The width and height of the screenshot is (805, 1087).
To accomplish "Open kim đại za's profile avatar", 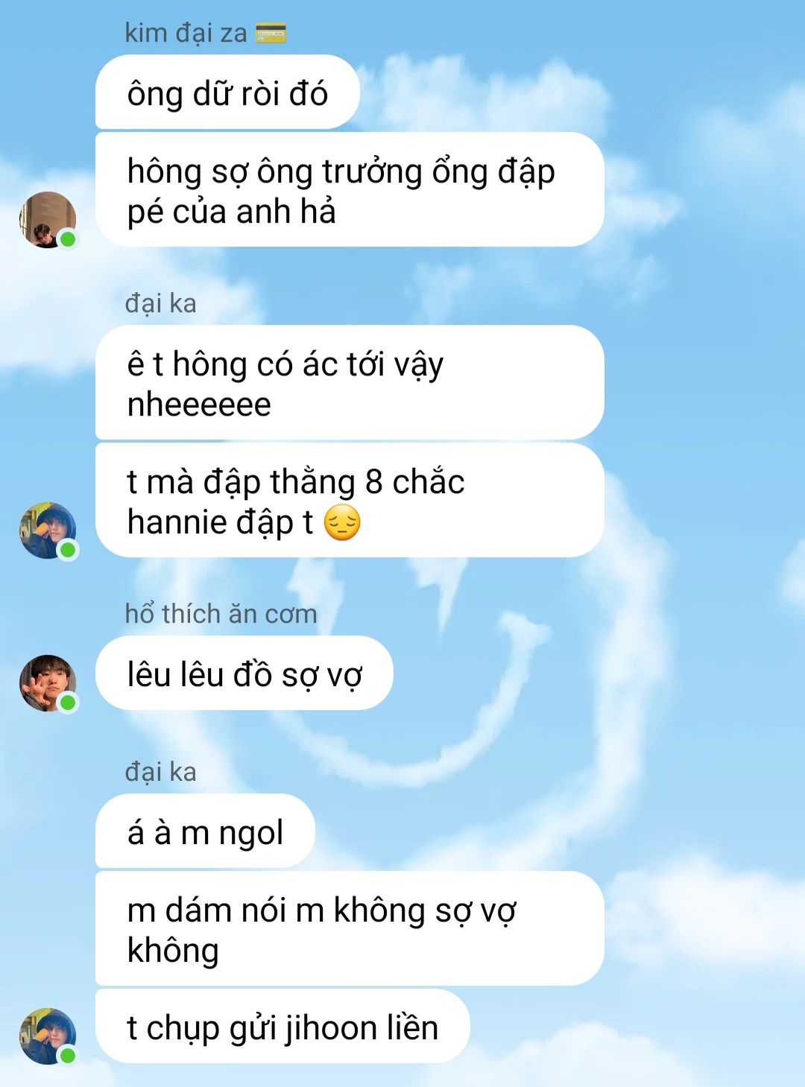I will 48,220.
